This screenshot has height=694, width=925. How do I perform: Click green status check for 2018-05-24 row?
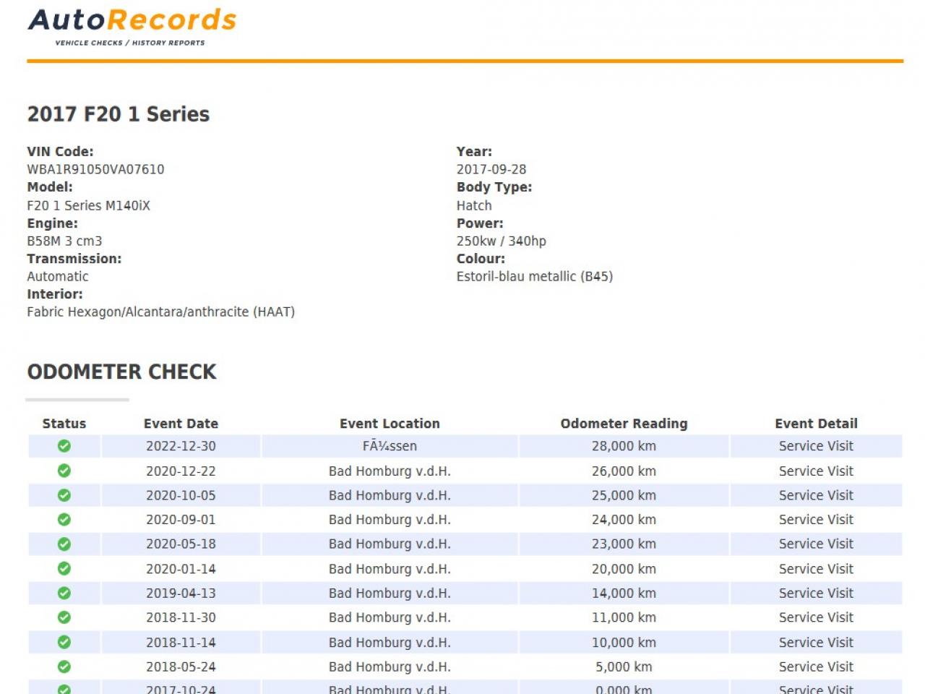(x=64, y=667)
